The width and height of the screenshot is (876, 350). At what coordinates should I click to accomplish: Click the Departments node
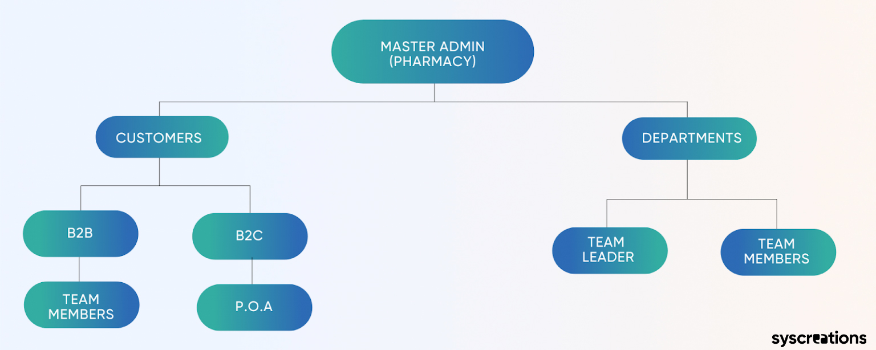pyautogui.click(x=689, y=138)
